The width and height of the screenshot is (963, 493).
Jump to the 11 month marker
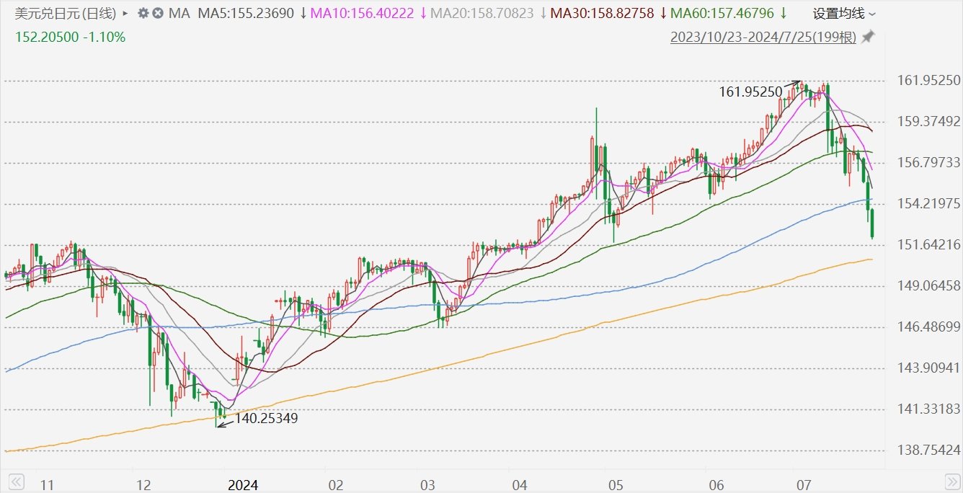pos(47,484)
